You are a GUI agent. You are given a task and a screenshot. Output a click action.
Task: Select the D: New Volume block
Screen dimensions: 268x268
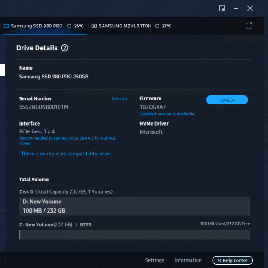[x=135, y=206]
